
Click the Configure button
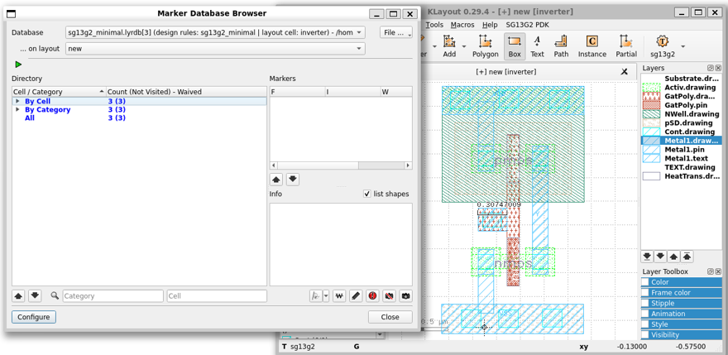[x=34, y=317]
